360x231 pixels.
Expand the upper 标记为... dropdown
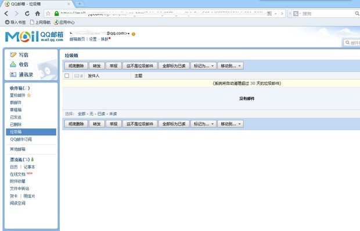(x=203, y=66)
